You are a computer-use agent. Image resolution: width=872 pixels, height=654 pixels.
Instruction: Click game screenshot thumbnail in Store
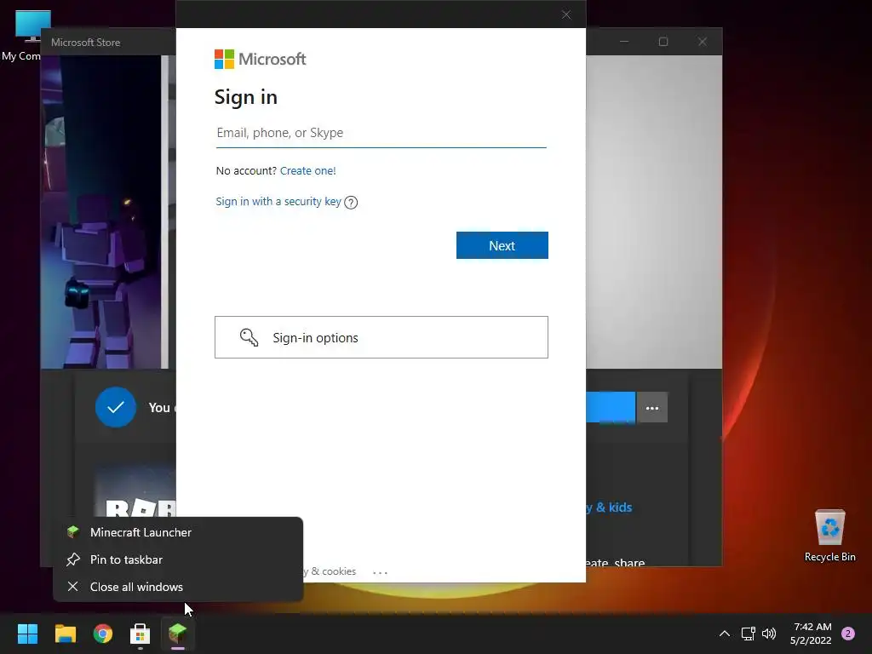click(101, 211)
